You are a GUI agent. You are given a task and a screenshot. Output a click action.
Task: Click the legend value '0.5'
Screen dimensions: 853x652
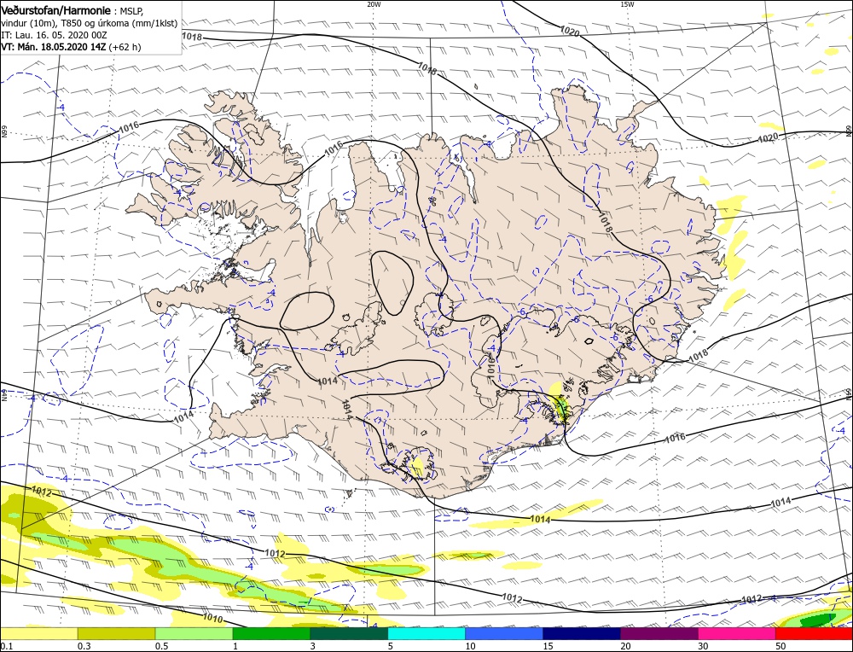tap(161, 646)
